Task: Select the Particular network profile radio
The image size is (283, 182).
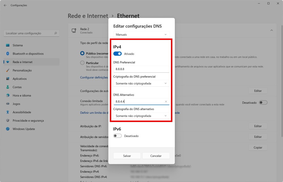Action: [82, 63]
